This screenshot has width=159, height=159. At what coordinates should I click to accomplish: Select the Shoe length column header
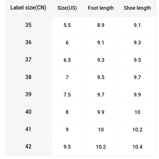coord(137,8)
